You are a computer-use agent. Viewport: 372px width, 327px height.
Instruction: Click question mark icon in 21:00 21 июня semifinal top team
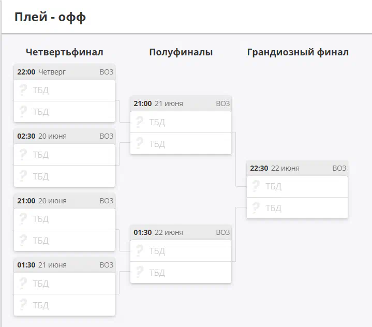click(x=140, y=122)
